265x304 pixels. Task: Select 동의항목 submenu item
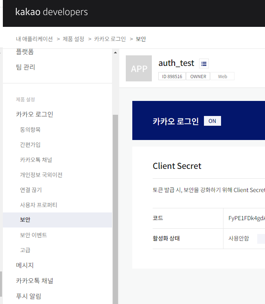[30, 129]
